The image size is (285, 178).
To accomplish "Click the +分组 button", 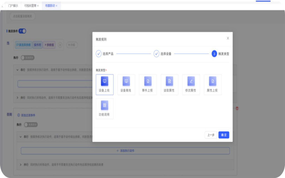I will [72, 45].
